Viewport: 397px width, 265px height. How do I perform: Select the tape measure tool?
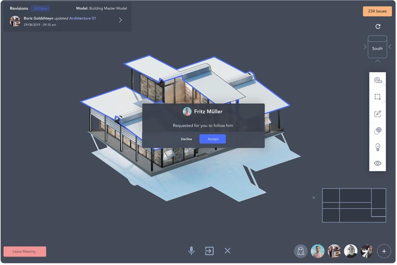(x=378, y=80)
